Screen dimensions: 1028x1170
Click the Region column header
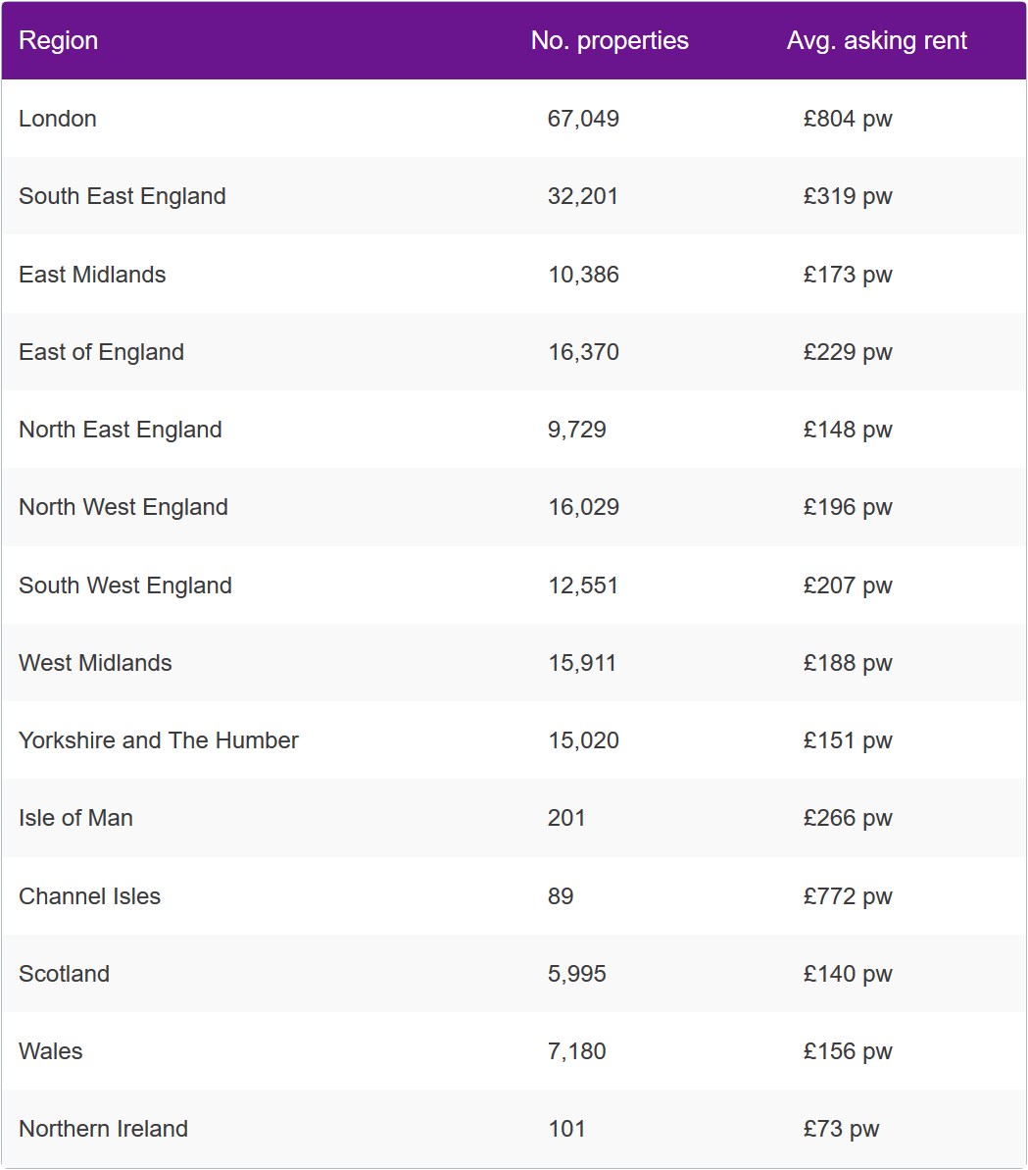click(x=58, y=40)
